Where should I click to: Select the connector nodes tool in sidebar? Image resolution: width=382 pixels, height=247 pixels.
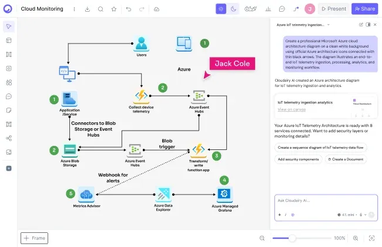click(9, 138)
